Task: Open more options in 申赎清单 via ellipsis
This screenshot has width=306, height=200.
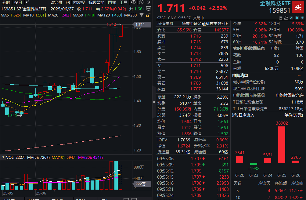Action: coord(299,76)
